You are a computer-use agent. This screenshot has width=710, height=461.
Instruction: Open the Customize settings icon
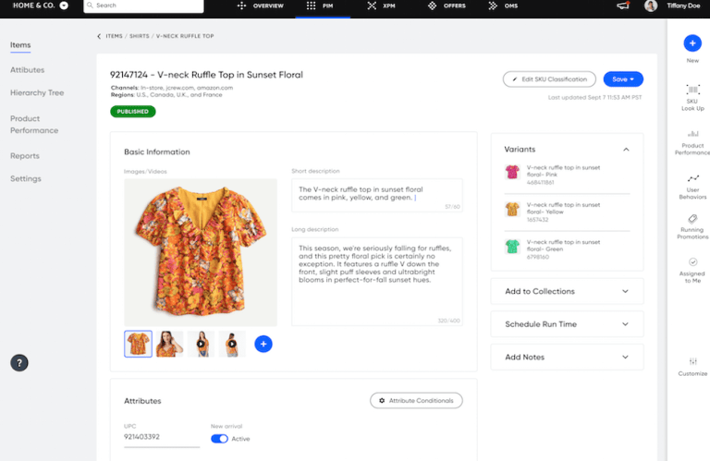[x=692, y=361]
